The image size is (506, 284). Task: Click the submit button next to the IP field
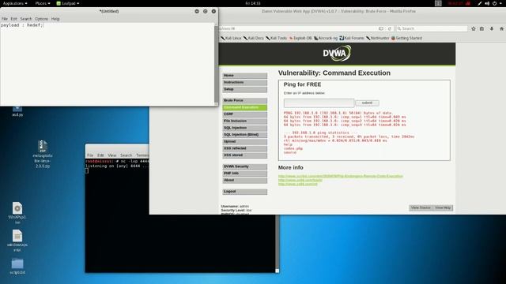point(367,103)
